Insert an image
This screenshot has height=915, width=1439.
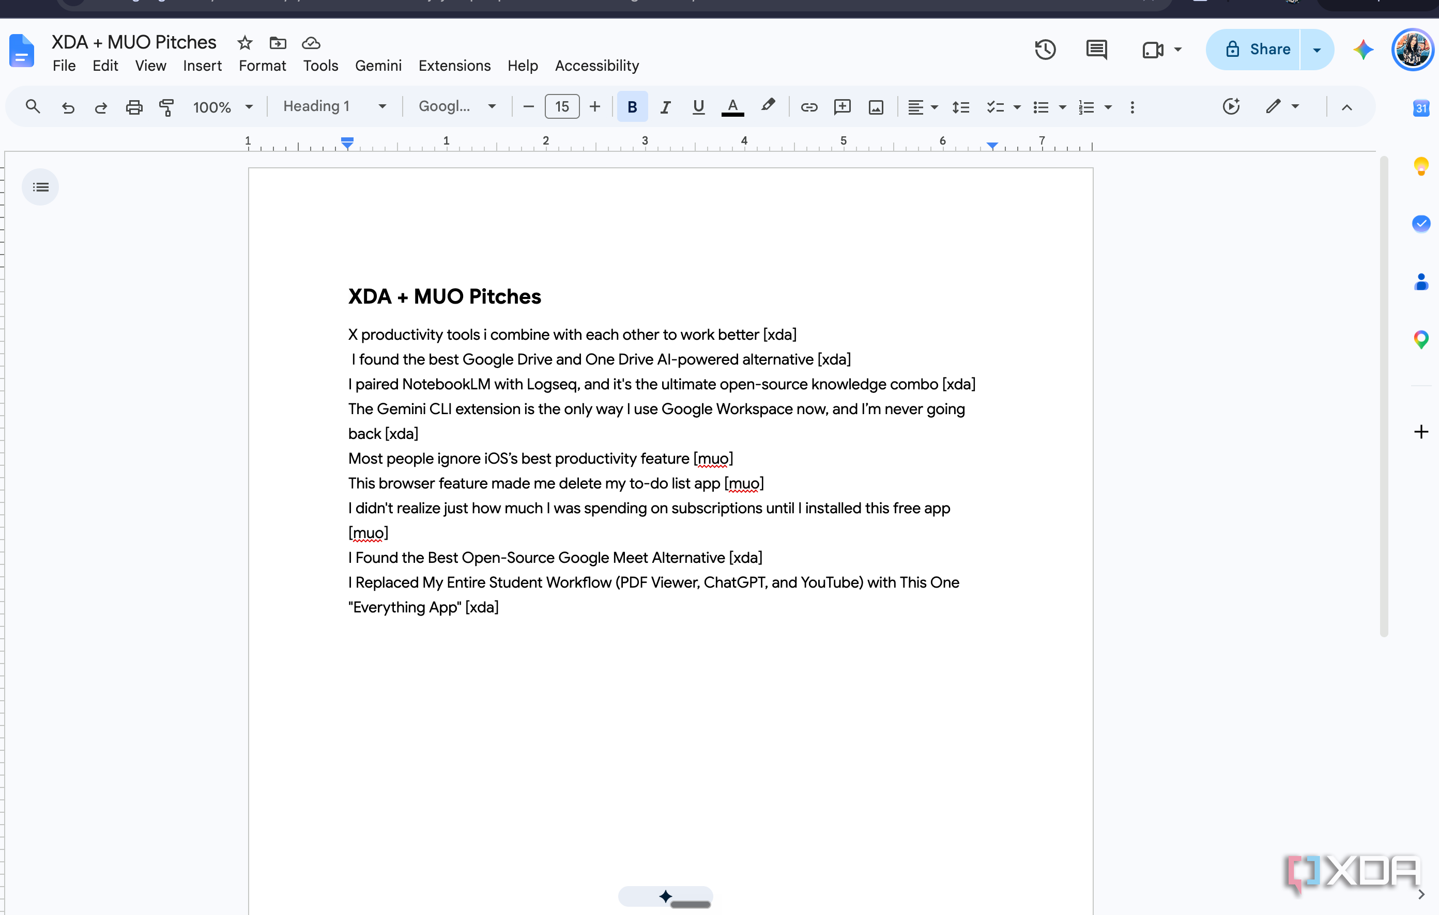876,107
